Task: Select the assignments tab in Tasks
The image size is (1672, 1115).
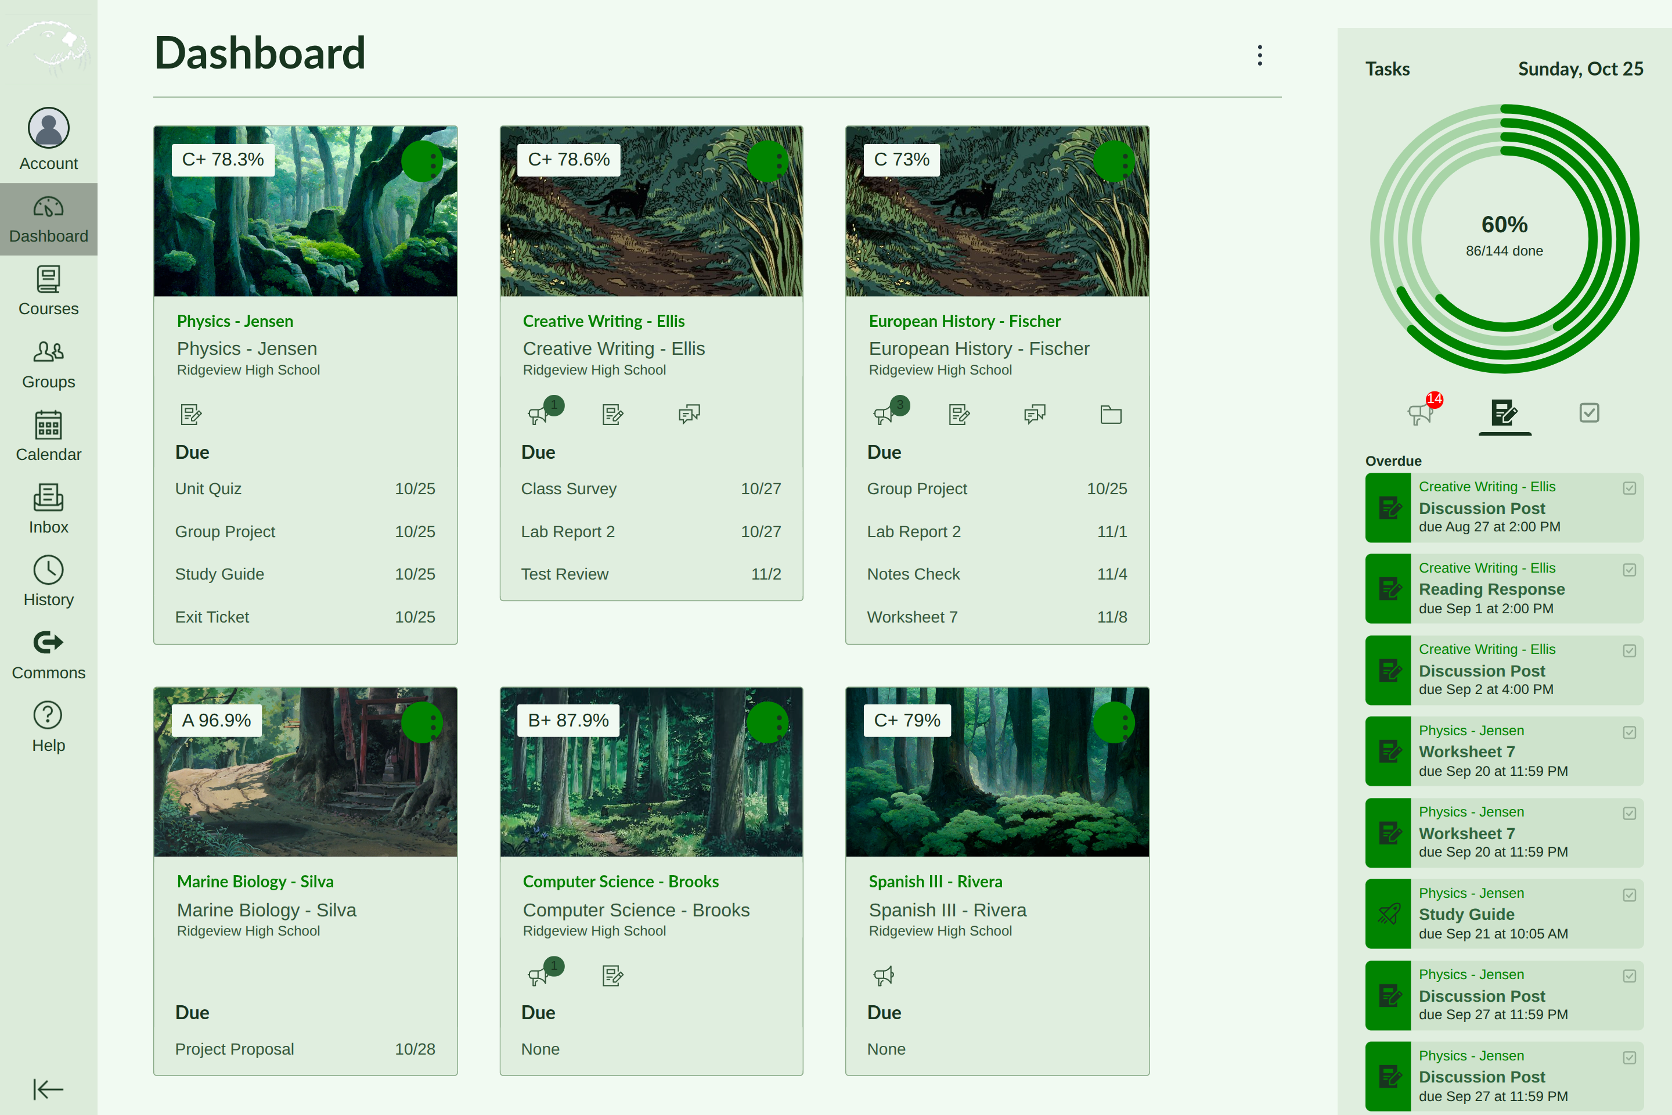Action: click(x=1505, y=412)
